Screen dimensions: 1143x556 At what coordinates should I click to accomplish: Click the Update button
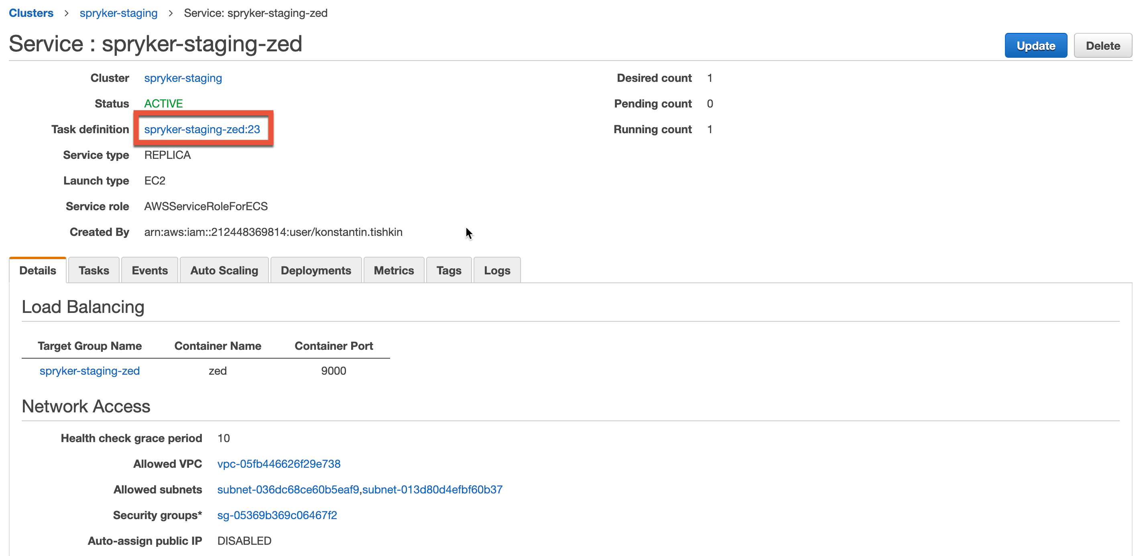click(1035, 45)
